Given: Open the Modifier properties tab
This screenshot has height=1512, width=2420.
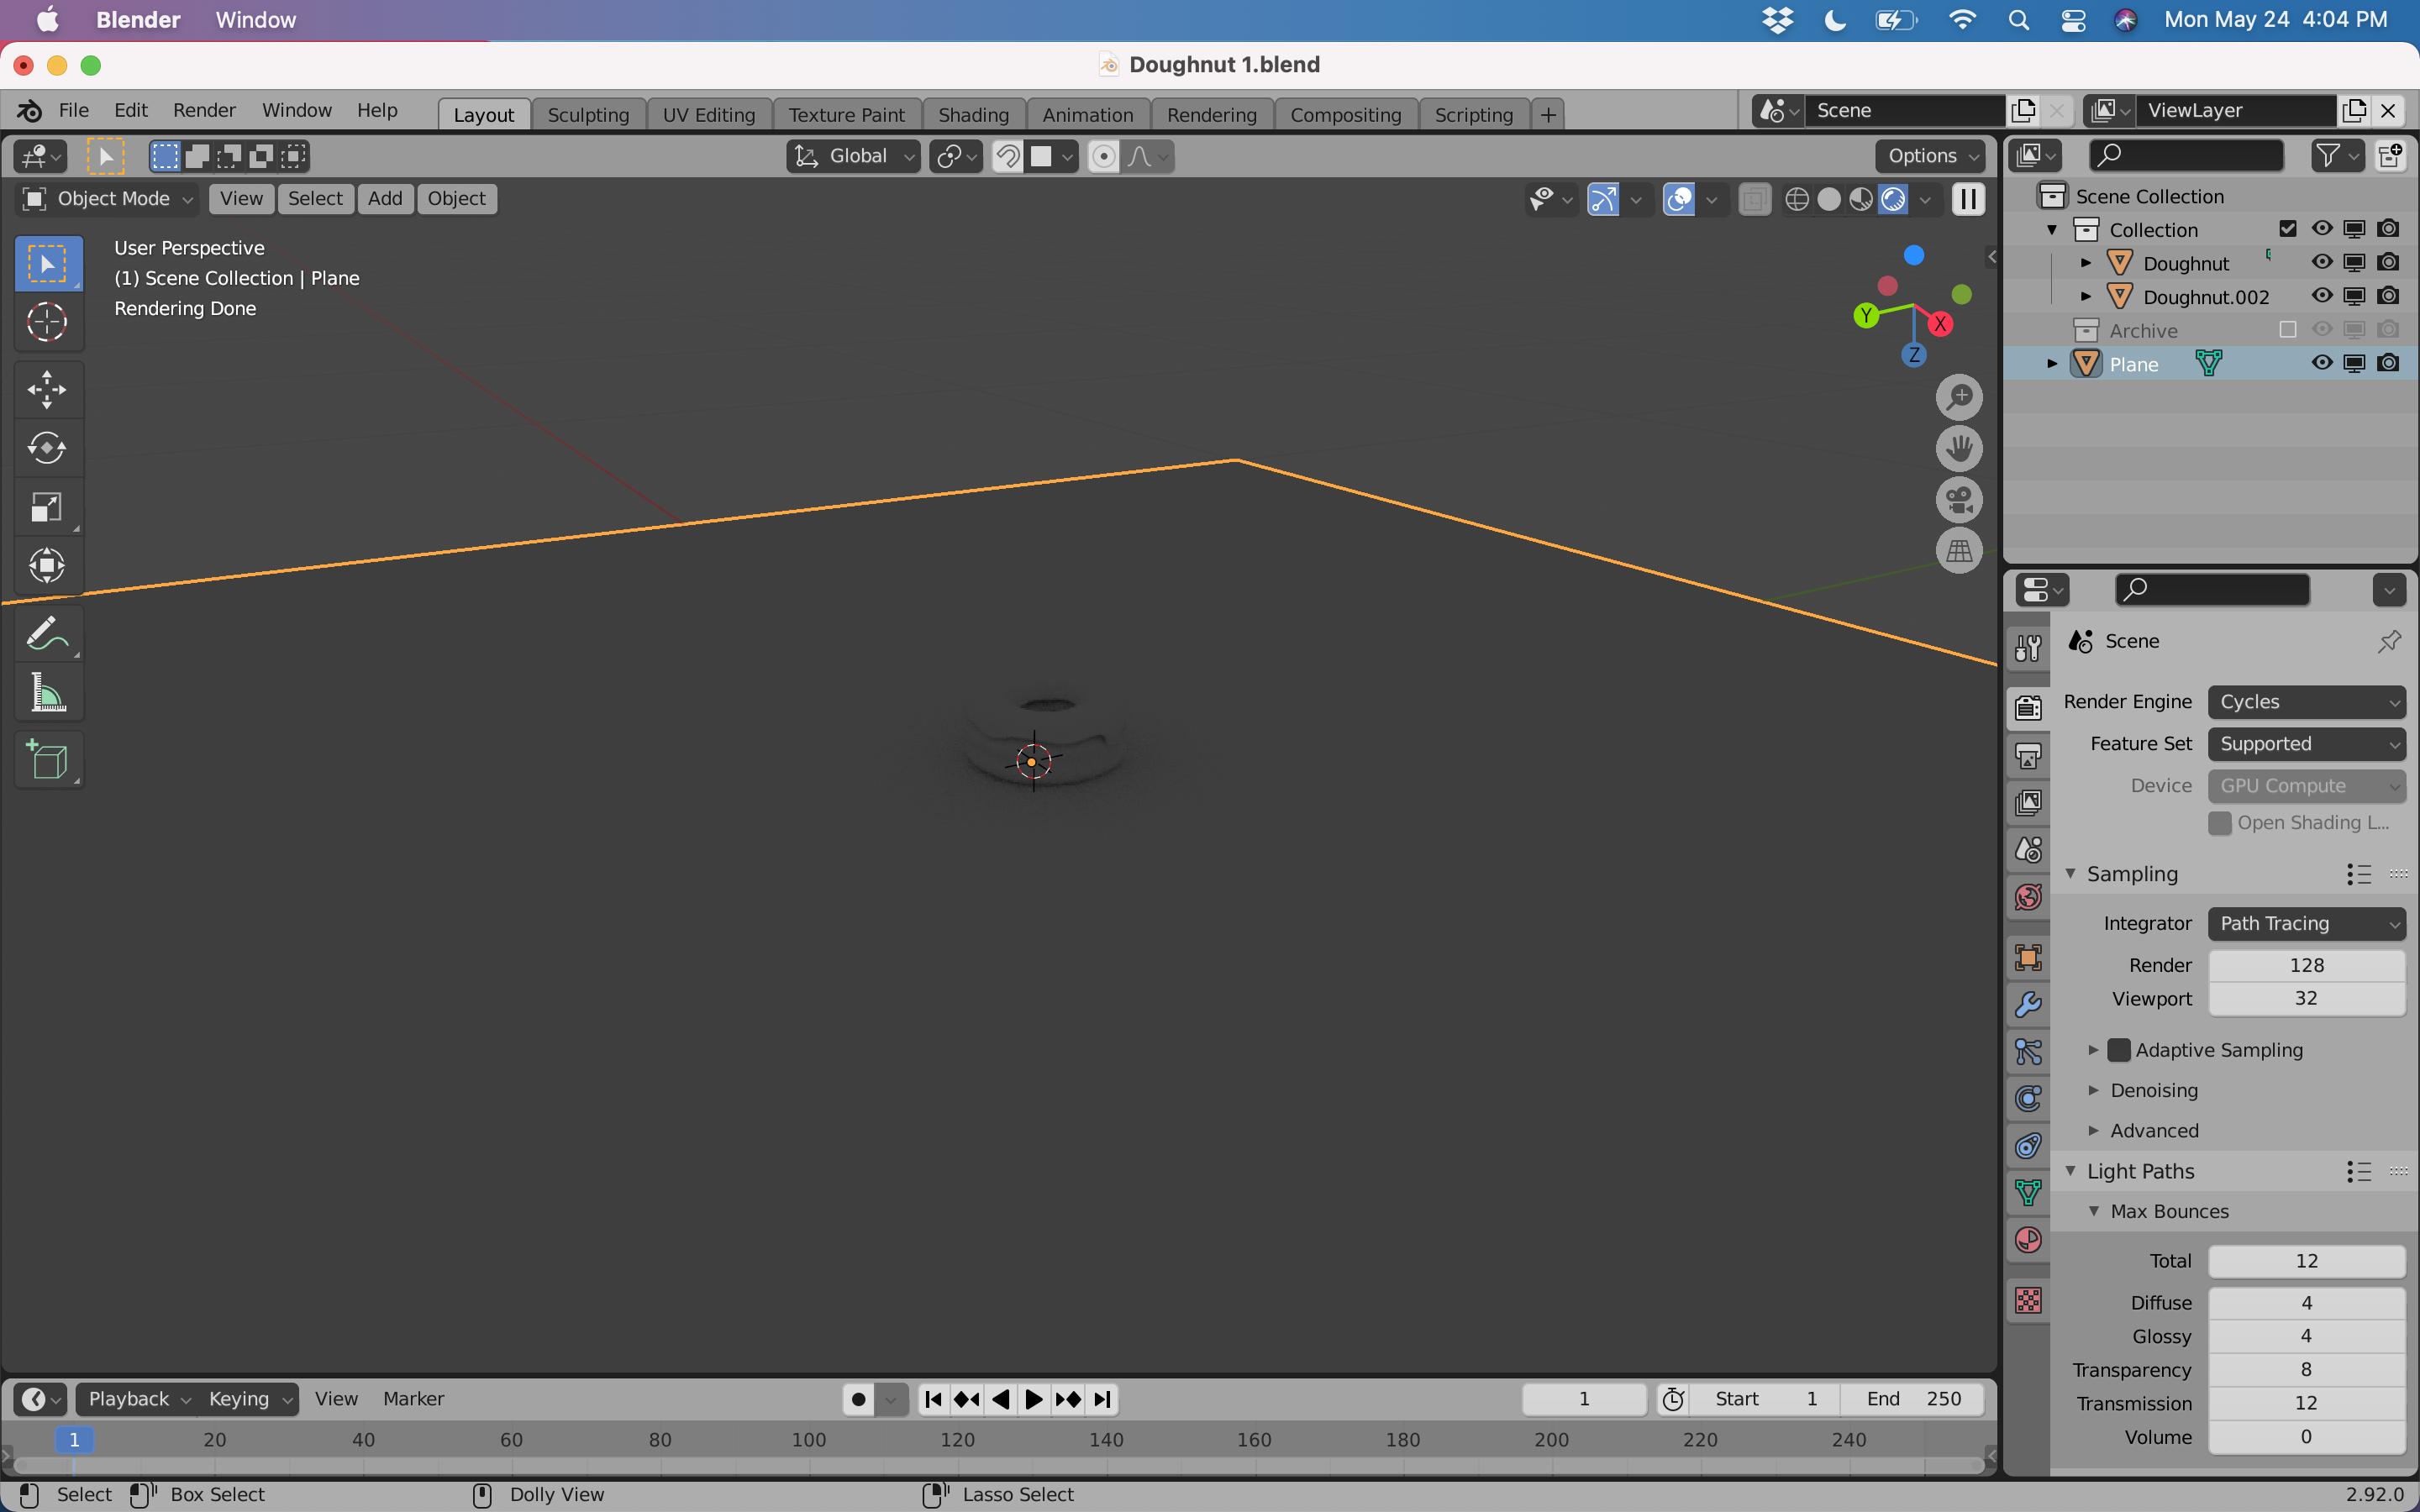Looking at the screenshot, I should click(x=2029, y=1003).
